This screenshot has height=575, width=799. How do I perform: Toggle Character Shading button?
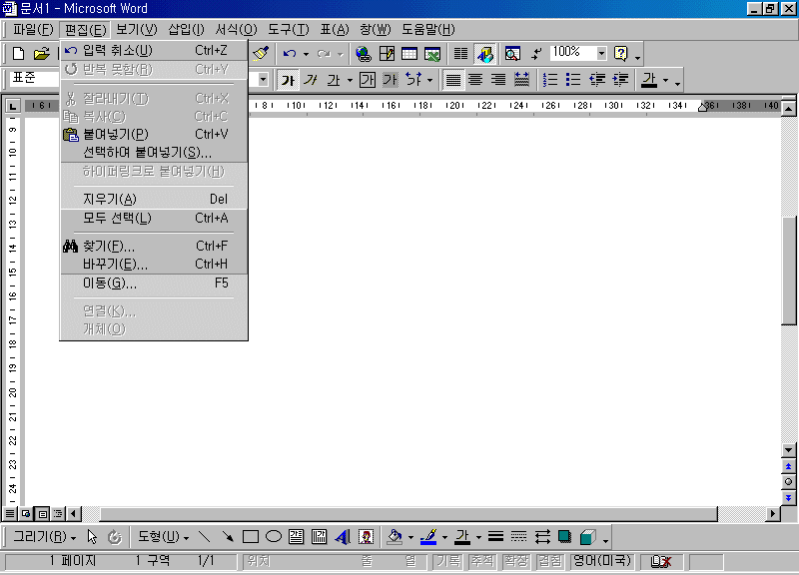[390, 80]
